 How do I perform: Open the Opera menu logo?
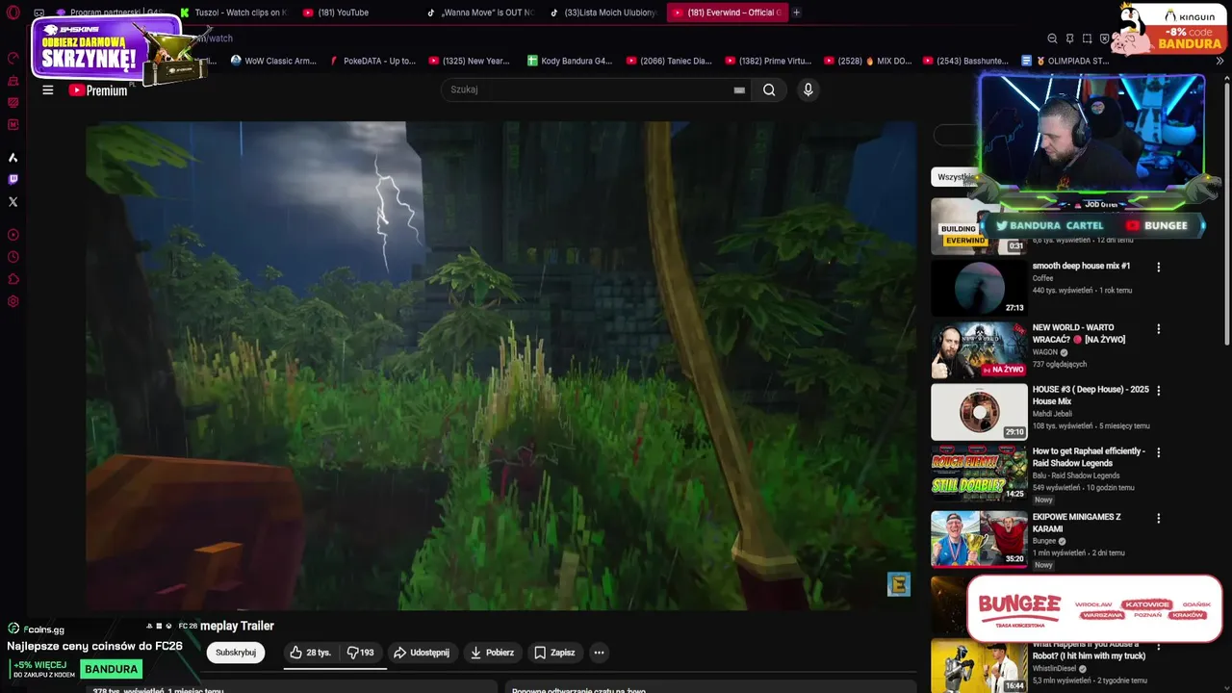(x=13, y=13)
